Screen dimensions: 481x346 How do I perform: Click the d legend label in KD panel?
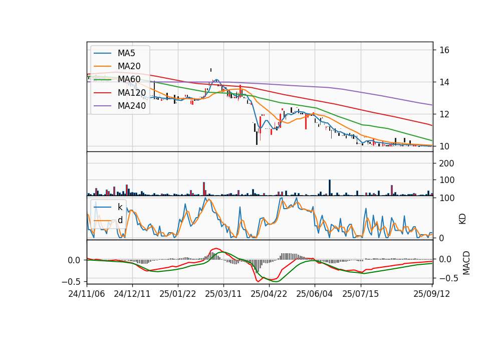click(x=120, y=220)
